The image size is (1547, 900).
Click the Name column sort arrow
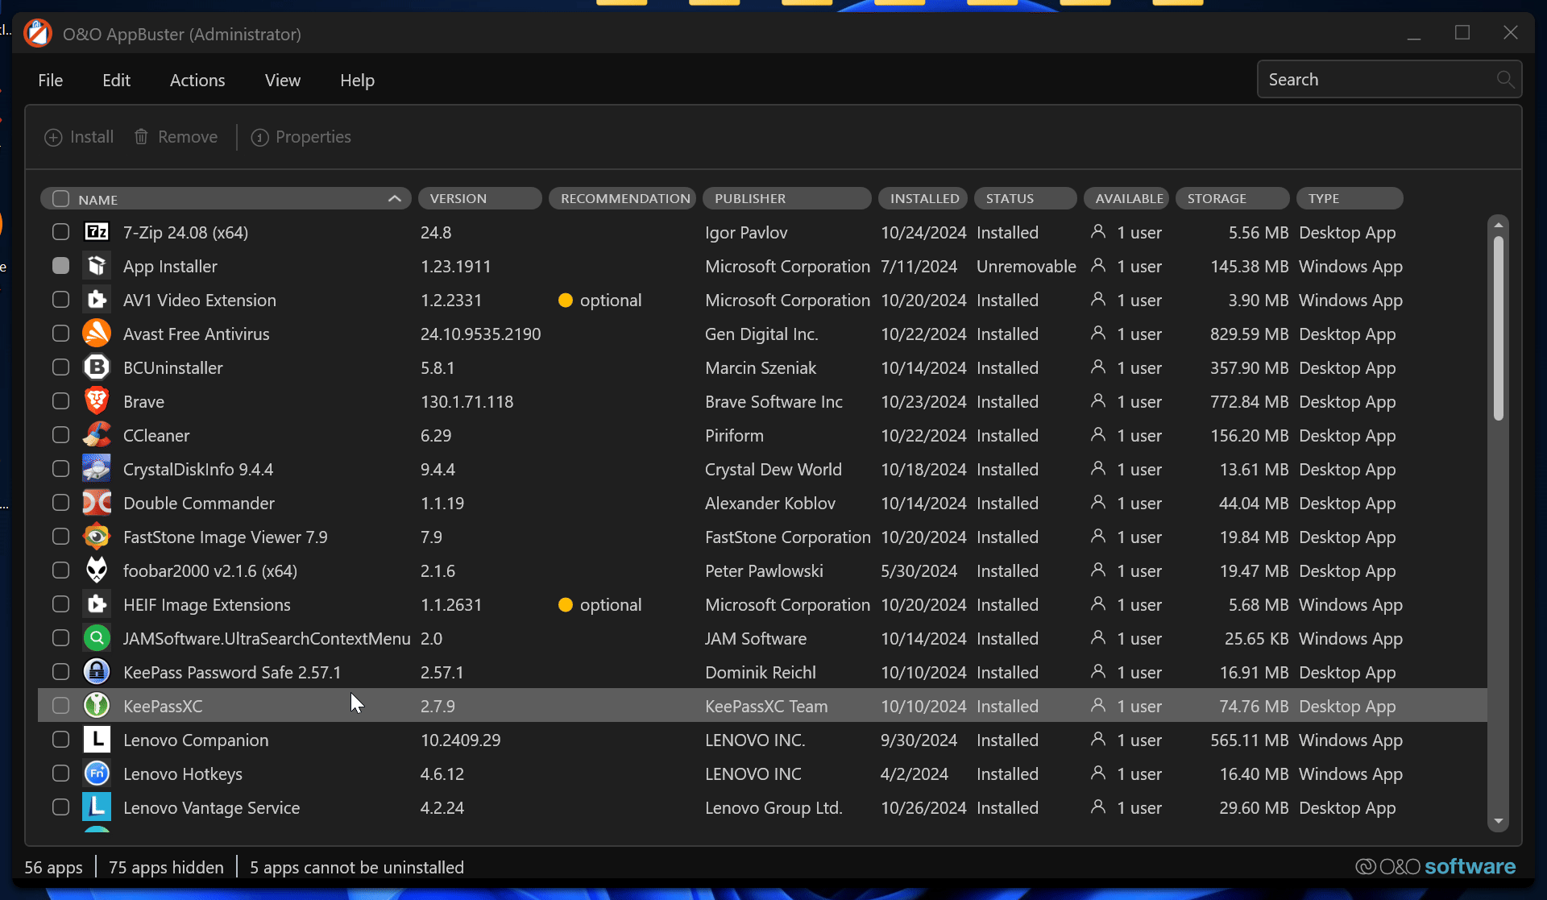click(394, 199)
